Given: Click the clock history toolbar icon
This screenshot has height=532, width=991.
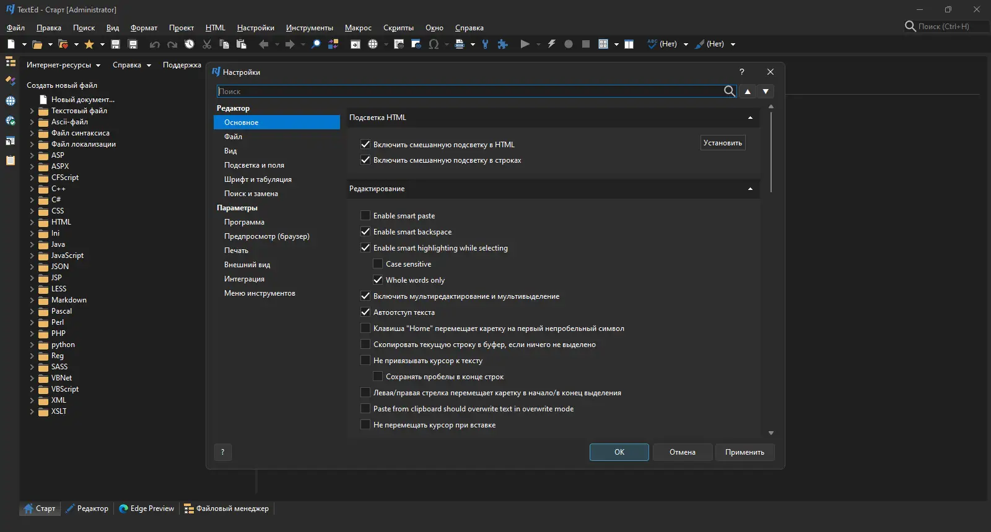Looking at the screenshot, I should click(x=190, y=44).
